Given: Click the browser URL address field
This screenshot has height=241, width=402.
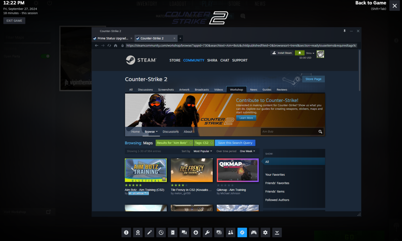Looking at the screenshot, I should point(241,45).
